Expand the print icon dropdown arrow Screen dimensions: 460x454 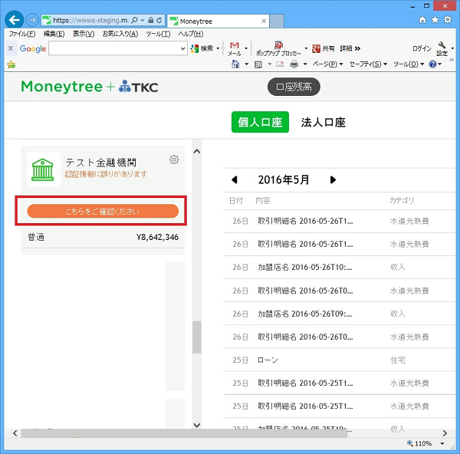click(305, 64)
